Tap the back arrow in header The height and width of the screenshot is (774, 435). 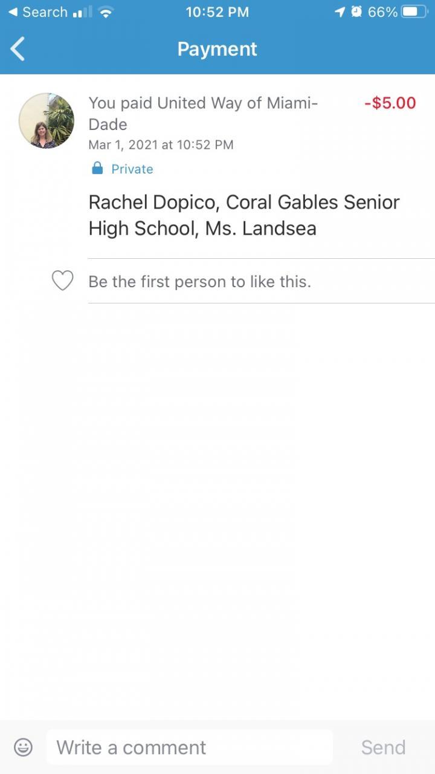pyautogui.click(x=18, y=49)
